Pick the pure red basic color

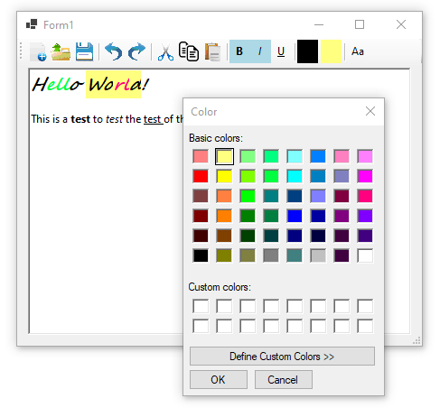(201, 176)
